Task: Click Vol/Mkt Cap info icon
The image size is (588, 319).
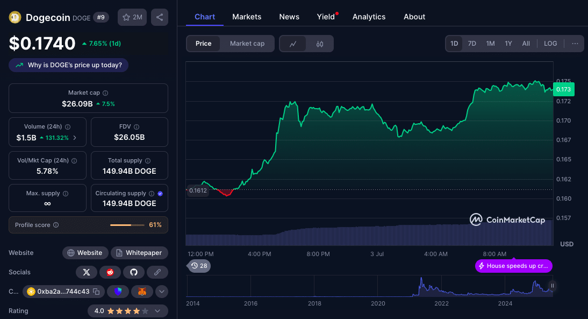Action: click(74, 161)
